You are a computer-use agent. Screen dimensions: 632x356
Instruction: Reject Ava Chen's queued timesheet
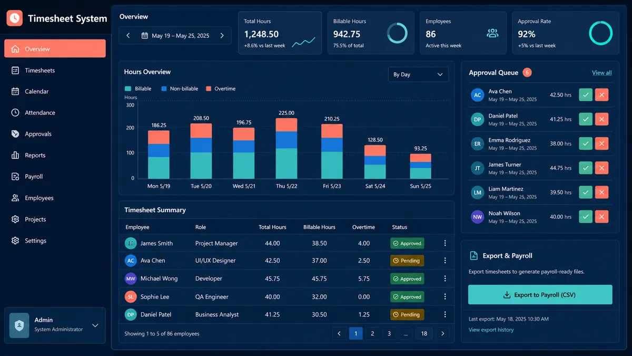(x=602, y=95)
